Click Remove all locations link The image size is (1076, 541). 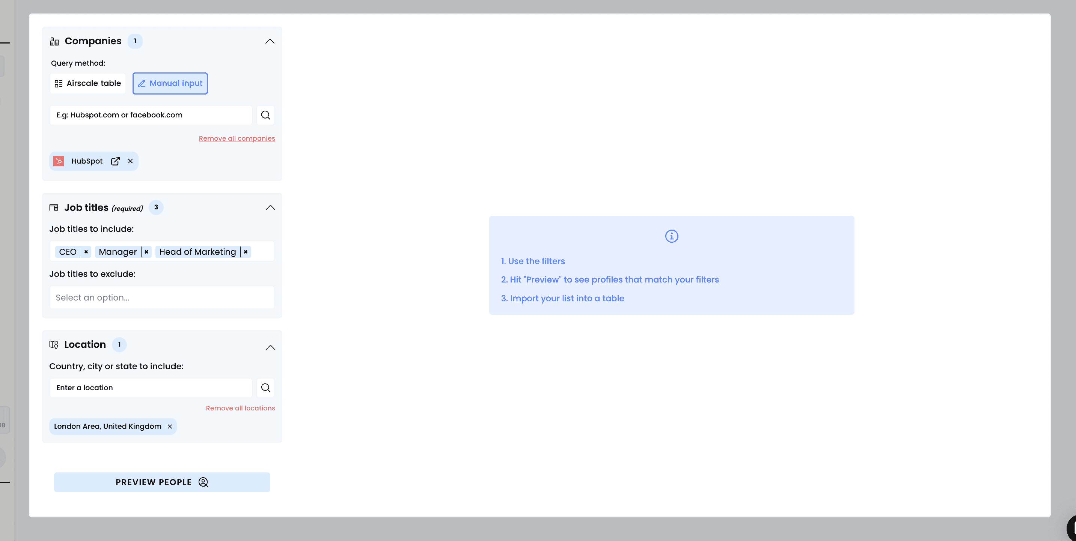[x=240, y=408]
